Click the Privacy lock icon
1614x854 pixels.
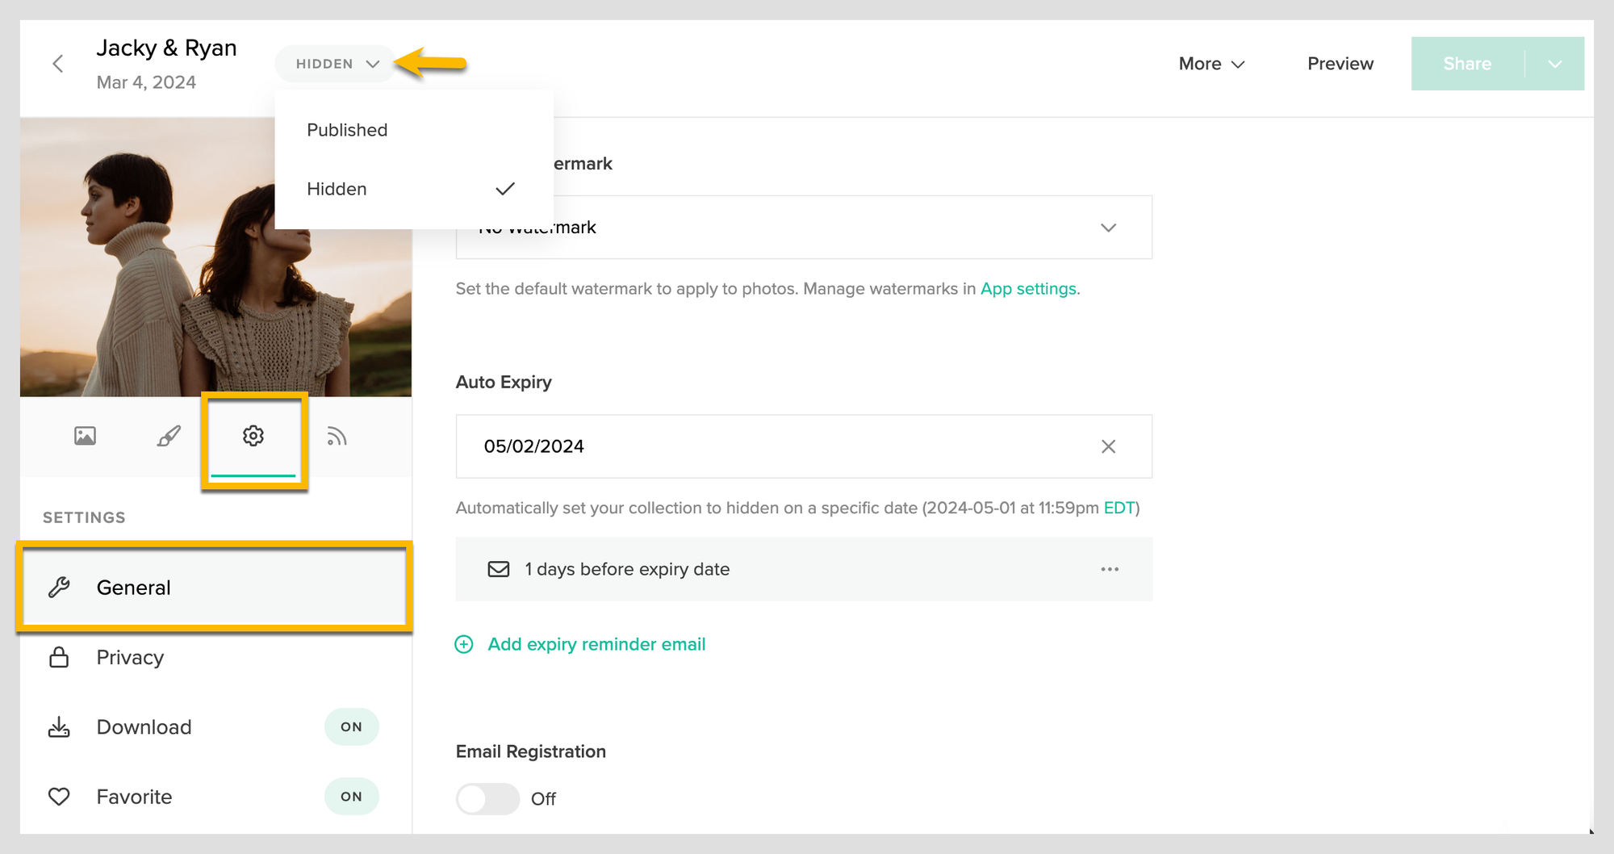coord(58,657)
